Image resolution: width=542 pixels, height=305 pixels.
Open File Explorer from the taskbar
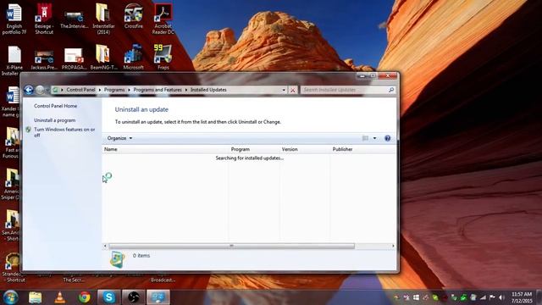[36, 297]
